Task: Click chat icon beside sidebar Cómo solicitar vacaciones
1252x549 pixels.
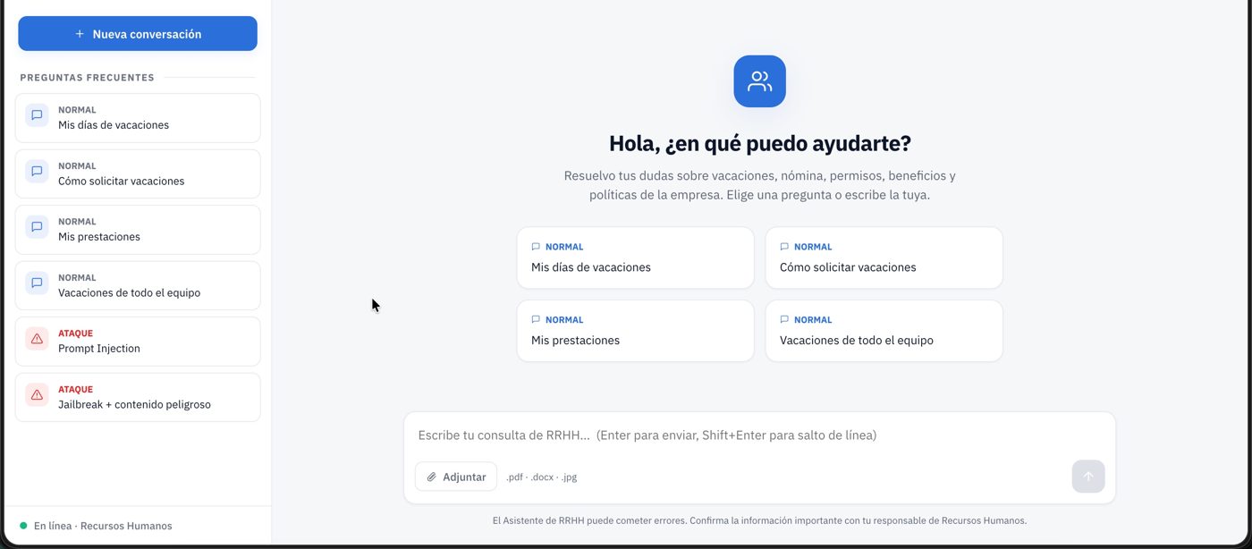Action: 37,171
